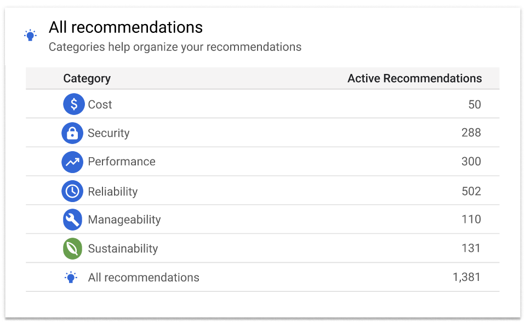The height and width of the screenshot is (322, 525).
Task: Open the Performance category
Action: (x=121, y=162)
